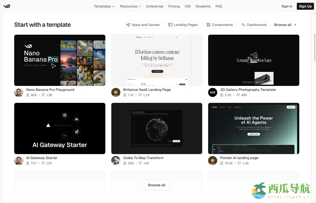The width and height of the screenshot is (316, 203).
Task: Filter templates by Landing Pages
Action: (183, 25)
